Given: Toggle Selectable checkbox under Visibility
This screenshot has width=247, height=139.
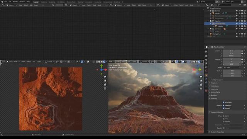Looking at the screenshot, I should (x=223, y=102).
